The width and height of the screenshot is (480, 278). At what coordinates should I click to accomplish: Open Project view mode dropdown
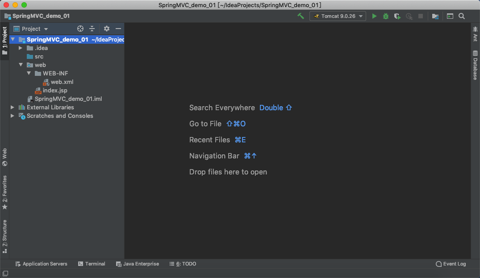click(x=31, y=29)
